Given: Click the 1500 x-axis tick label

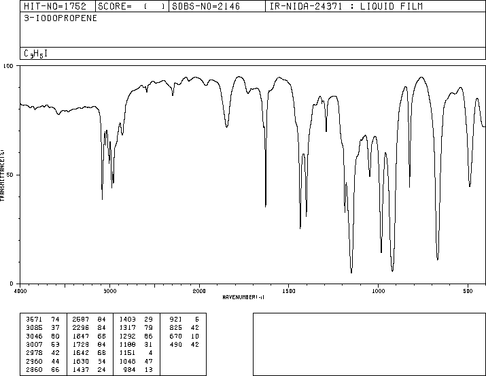Looking at the screenshot, I should [x=289, y=291].
